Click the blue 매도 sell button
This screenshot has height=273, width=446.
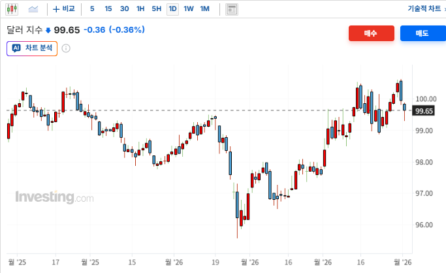coord(423,33)
